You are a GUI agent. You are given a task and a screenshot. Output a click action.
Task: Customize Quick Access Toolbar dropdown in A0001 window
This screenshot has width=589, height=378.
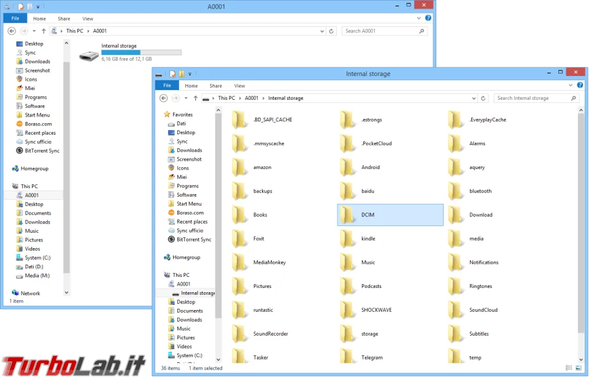(38, 7)
